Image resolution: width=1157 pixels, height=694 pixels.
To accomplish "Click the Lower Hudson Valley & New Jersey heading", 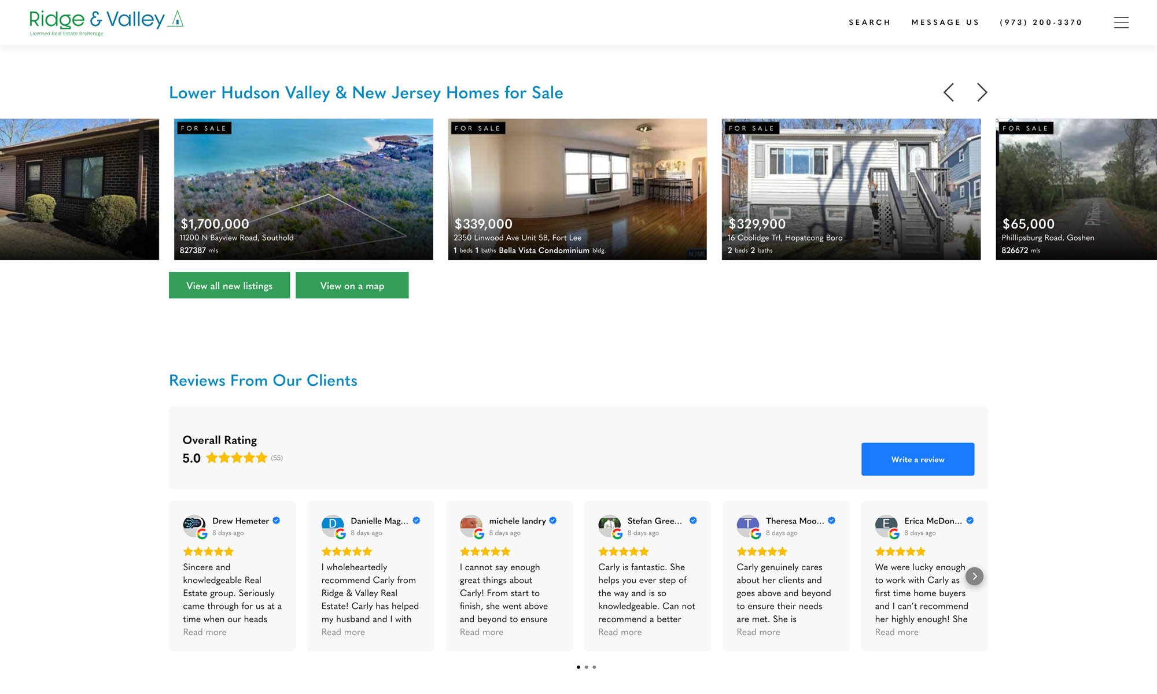I will pos(366,93).
